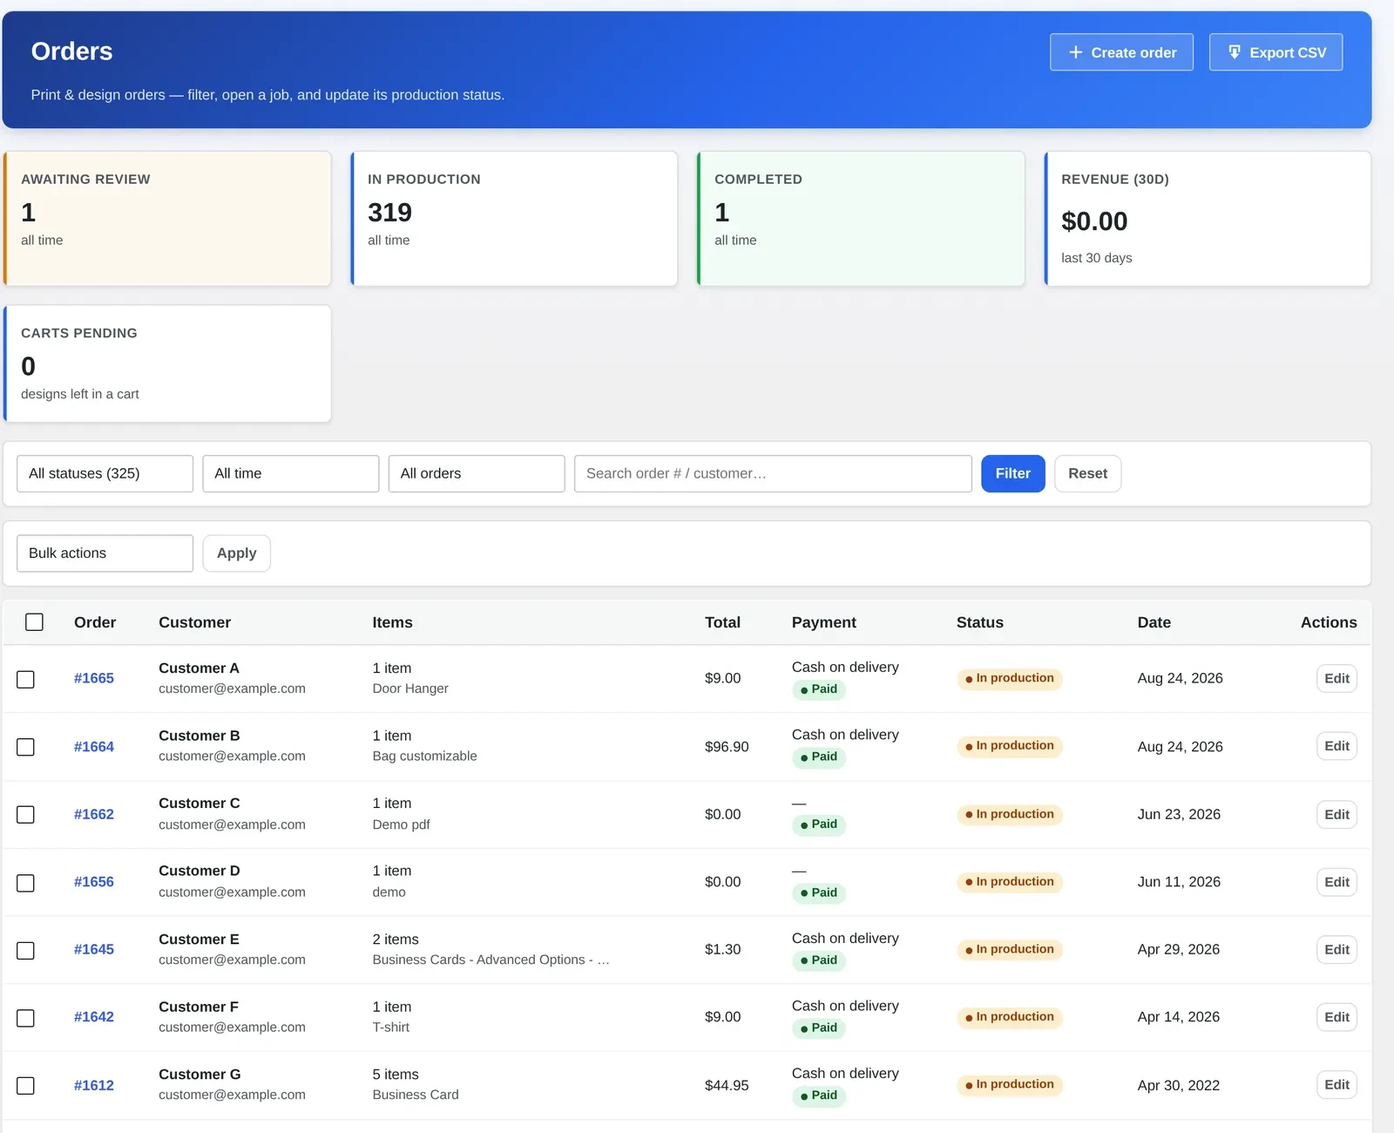This screenshot has height=1133, width=1394.
Task: Select the checkbox for order #1662
Action: pos(26,814)
